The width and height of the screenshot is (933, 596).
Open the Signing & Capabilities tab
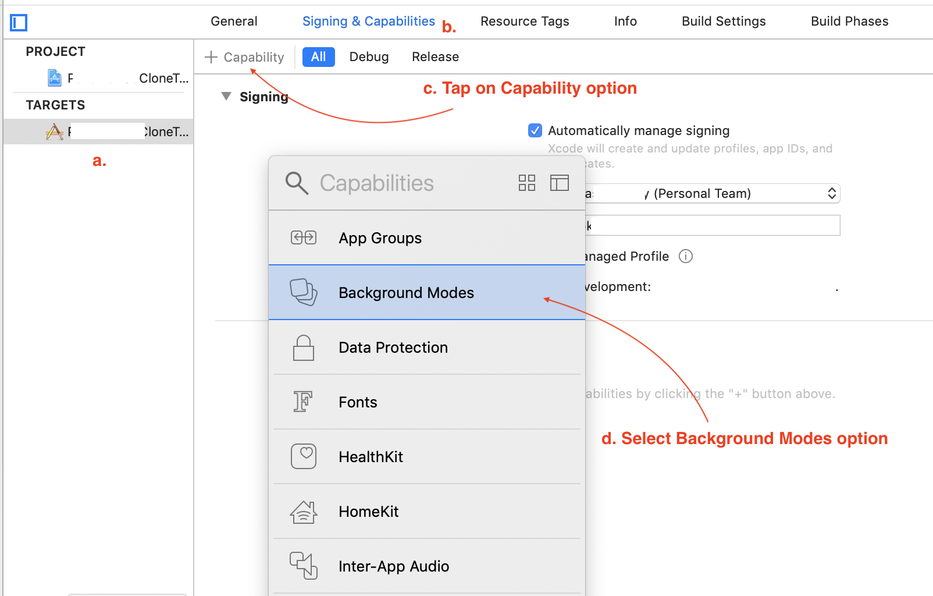coord(369,22)
